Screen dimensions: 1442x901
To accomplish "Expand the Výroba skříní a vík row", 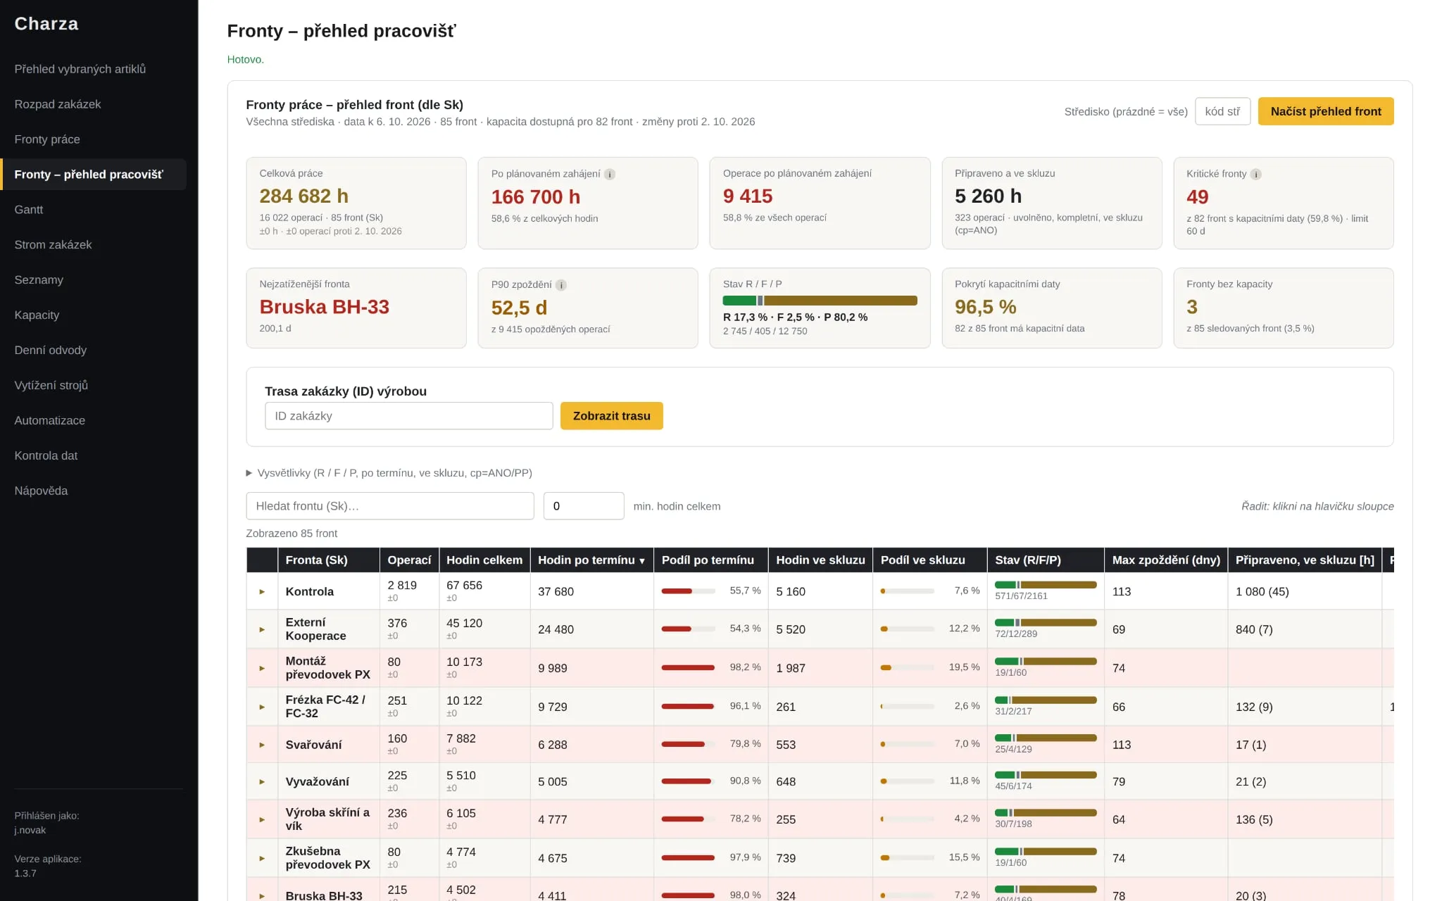I will 262,819.
